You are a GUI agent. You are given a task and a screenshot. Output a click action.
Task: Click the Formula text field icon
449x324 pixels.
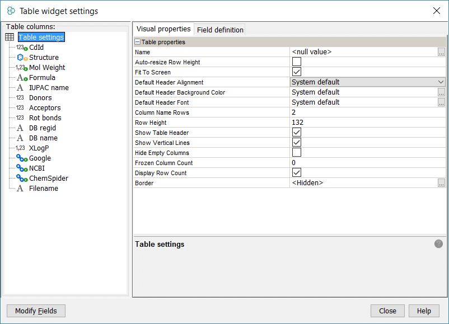(x=22, y=78)
